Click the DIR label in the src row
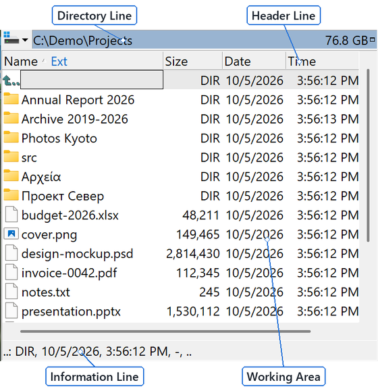 coord(211,157)
